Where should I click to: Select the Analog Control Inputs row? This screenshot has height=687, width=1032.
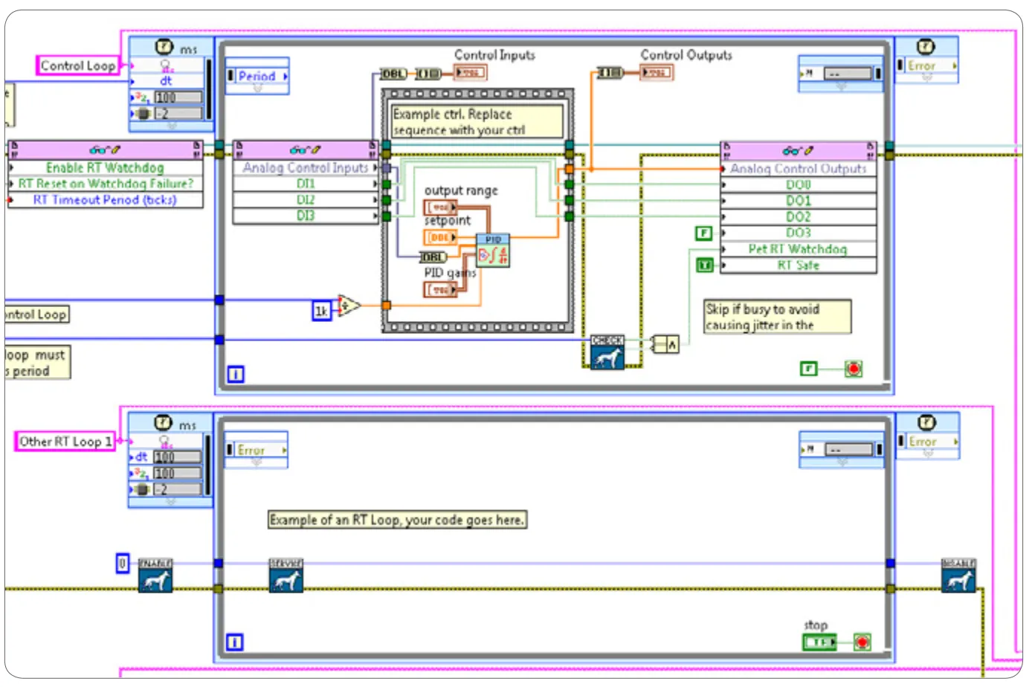coord(306,167)
